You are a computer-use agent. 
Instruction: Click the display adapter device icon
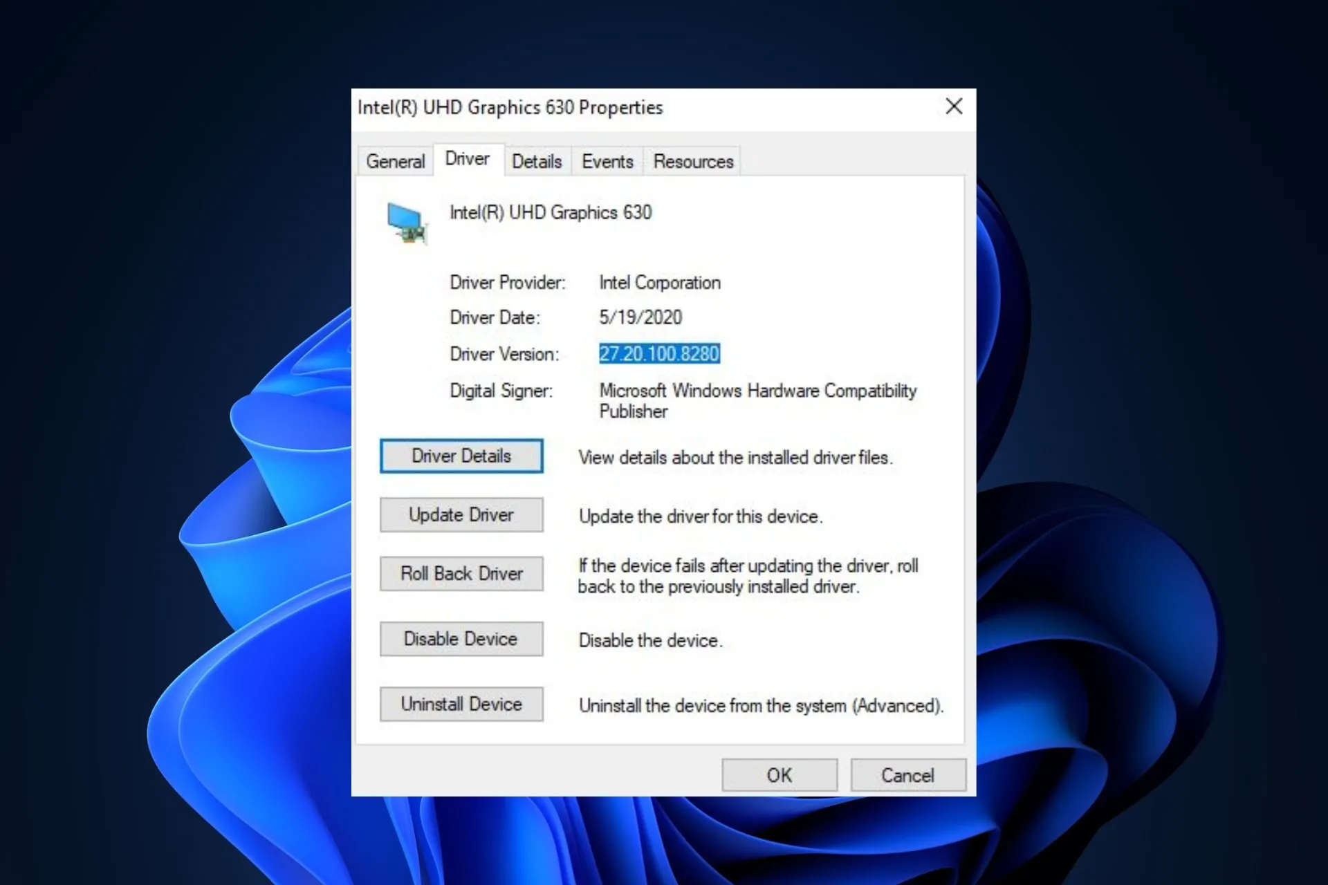pos(407,224)
